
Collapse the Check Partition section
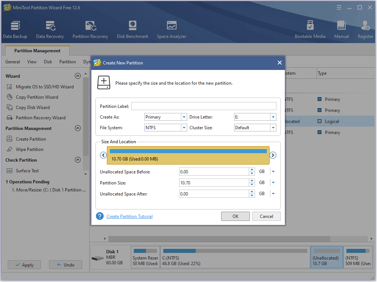click(x=78, y=160)
